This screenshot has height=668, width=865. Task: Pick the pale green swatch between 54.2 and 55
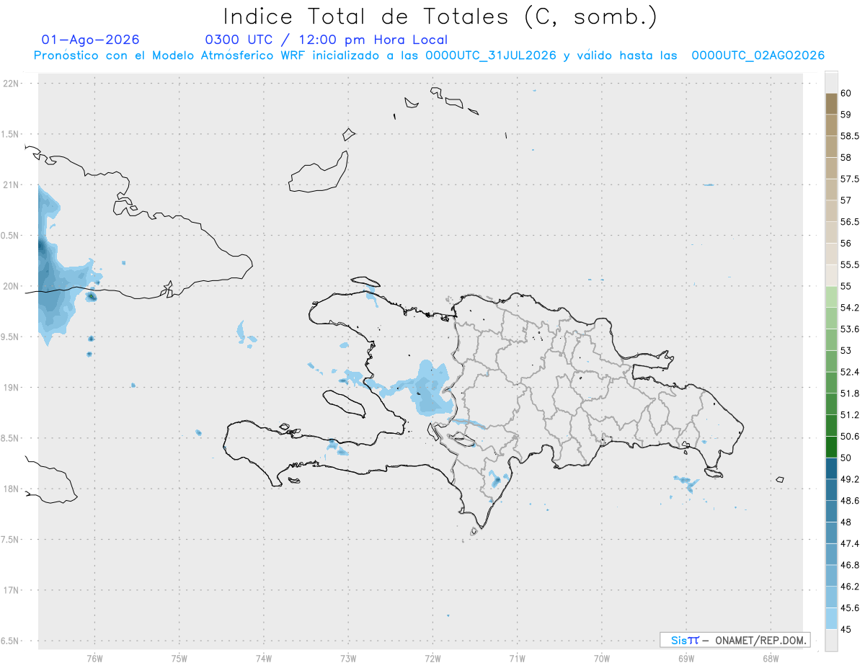pos(831,298)
